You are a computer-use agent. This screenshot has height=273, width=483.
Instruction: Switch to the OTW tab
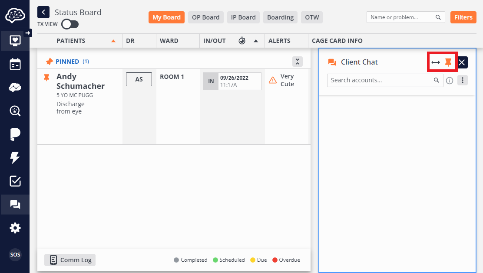[x=312, y=17]
